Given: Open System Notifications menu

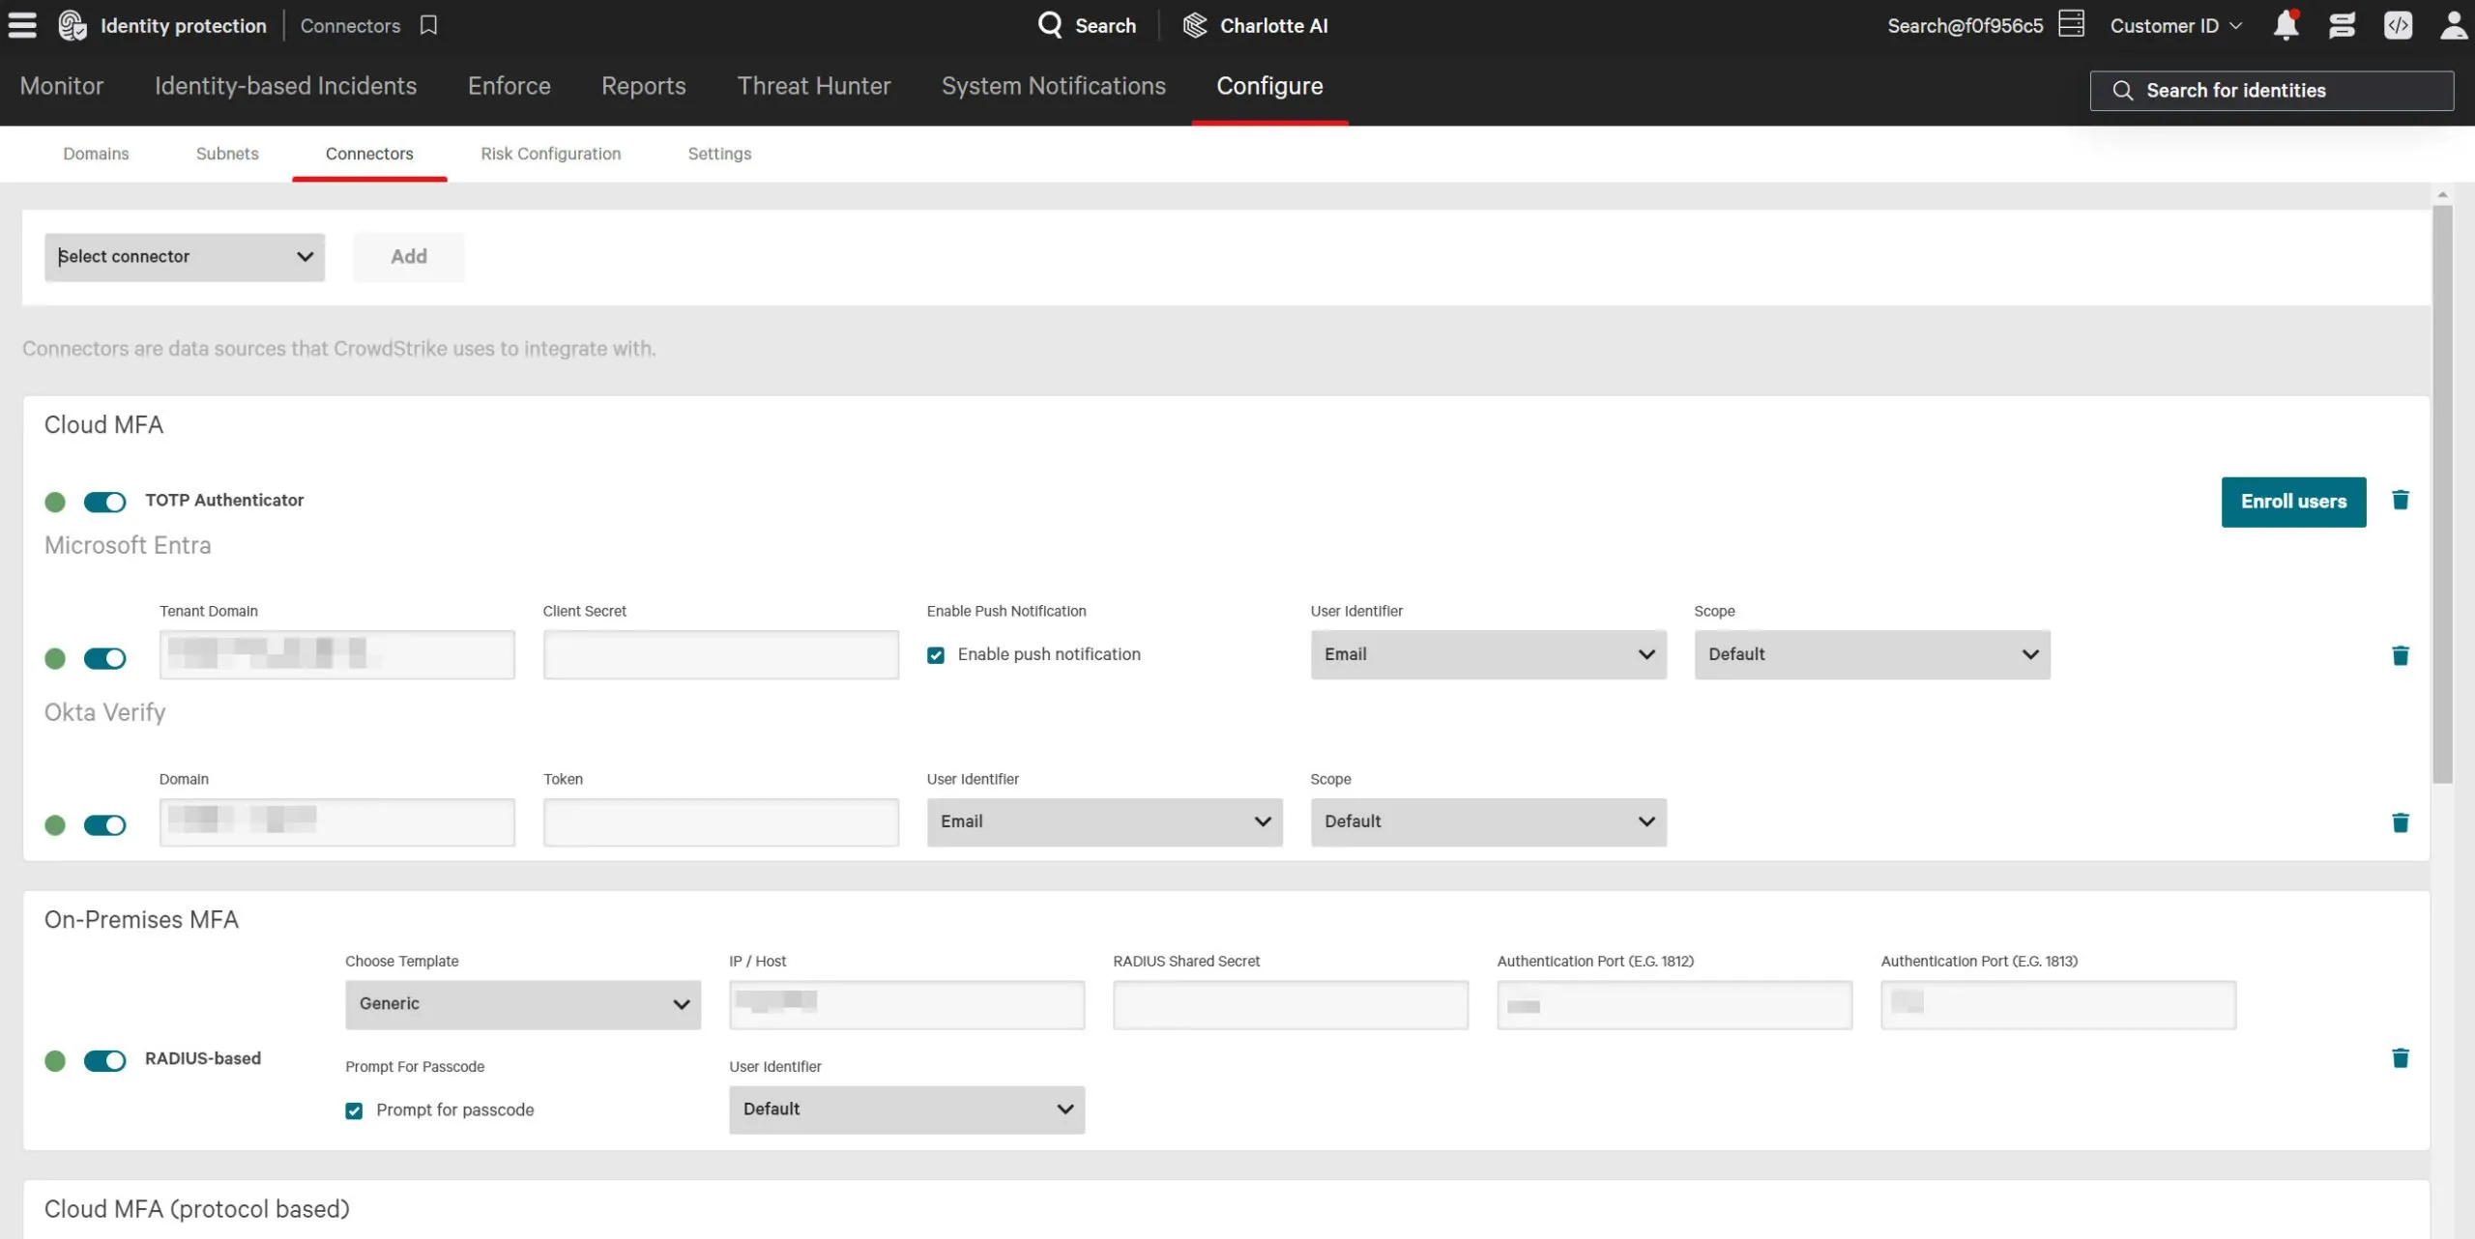Looking at the screenshot, I should (1054, 86).
